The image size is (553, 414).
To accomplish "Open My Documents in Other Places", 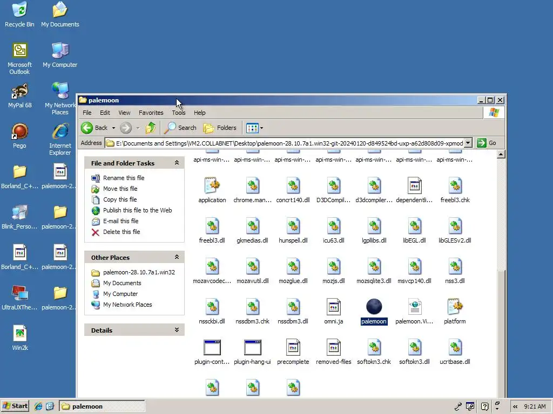I will coord(122,283).
